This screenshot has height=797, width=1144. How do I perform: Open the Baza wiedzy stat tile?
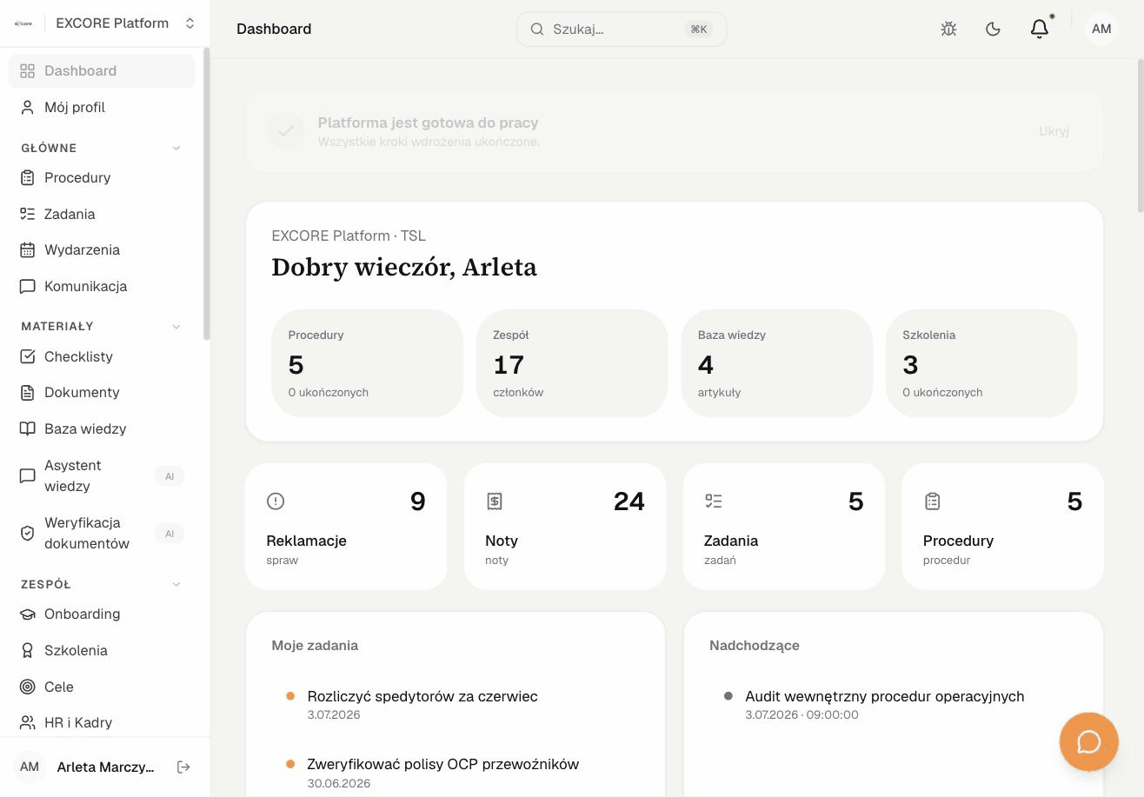coord(776,363)
